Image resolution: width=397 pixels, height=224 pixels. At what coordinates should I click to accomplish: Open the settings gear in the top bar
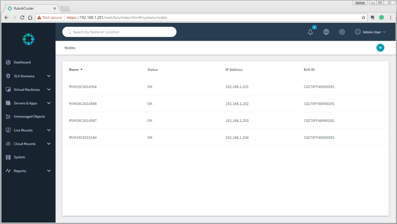click(x=342, y=32)
